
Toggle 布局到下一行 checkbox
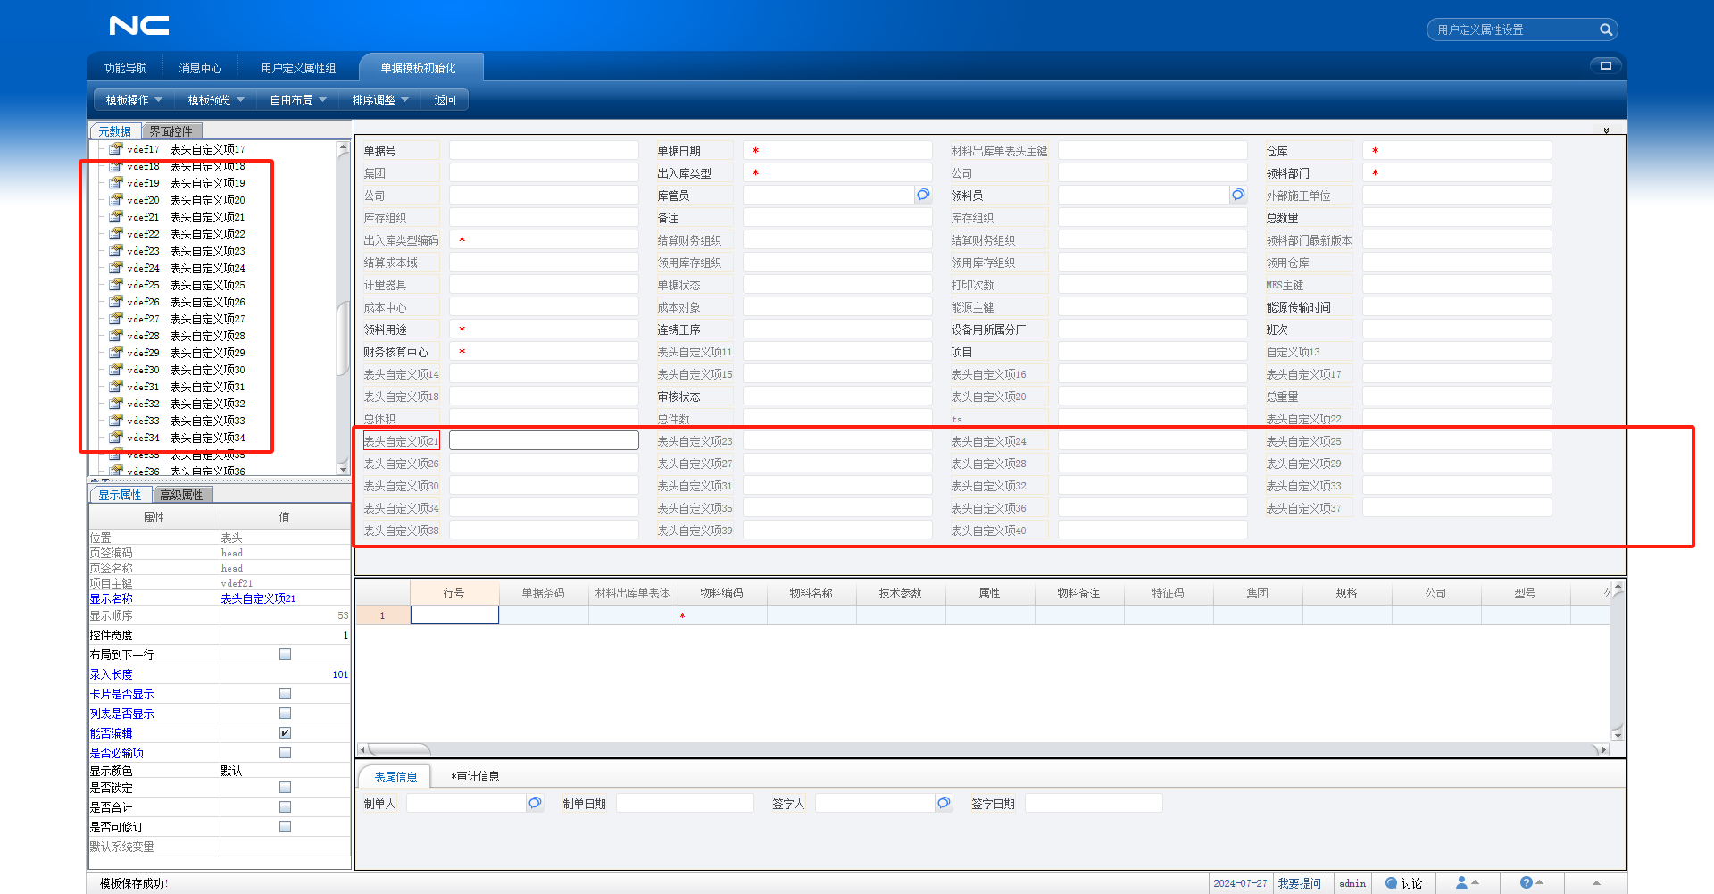285,655
